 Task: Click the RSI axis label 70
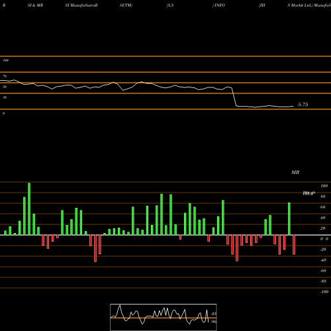[5, 76]
